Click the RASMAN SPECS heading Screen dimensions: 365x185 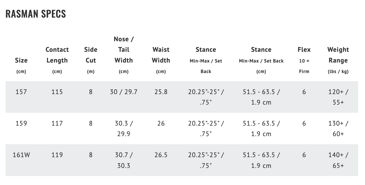click(x=36, y=14)
